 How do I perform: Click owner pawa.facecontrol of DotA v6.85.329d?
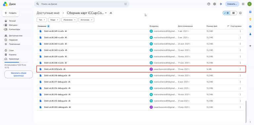(x=163, y=69)
